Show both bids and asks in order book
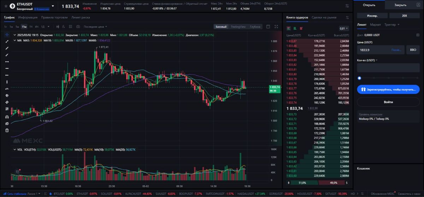This screenshot has height=197, width=424. tap(289, 28)
